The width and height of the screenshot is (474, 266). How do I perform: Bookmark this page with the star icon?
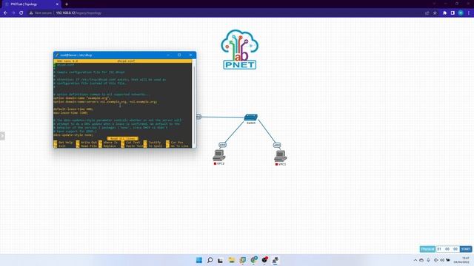pyautogui.click(x=435, y=13)
